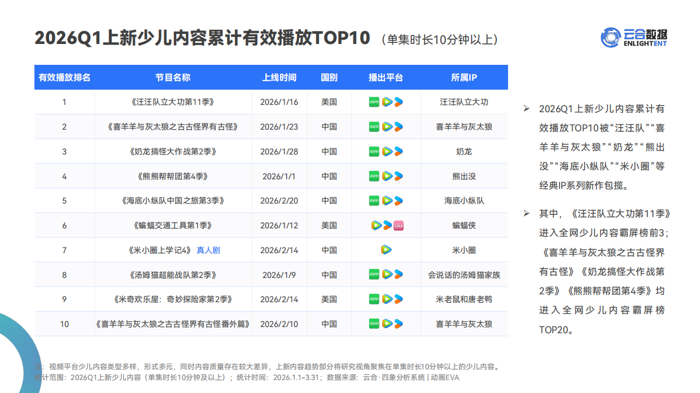Click the date 2026/1/9
The height and width of the screenshot is (393, 700).
pyautogui.click(x=279, y=275)
